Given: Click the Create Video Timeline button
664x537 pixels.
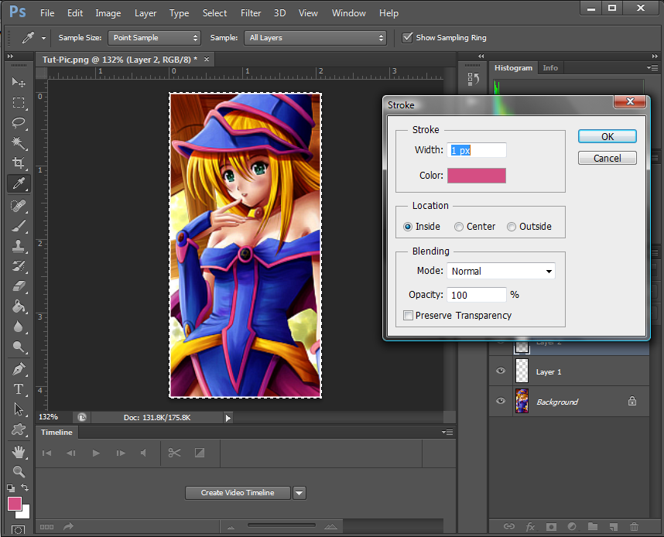Looking at the screenshot, I should tap(238, 493).
